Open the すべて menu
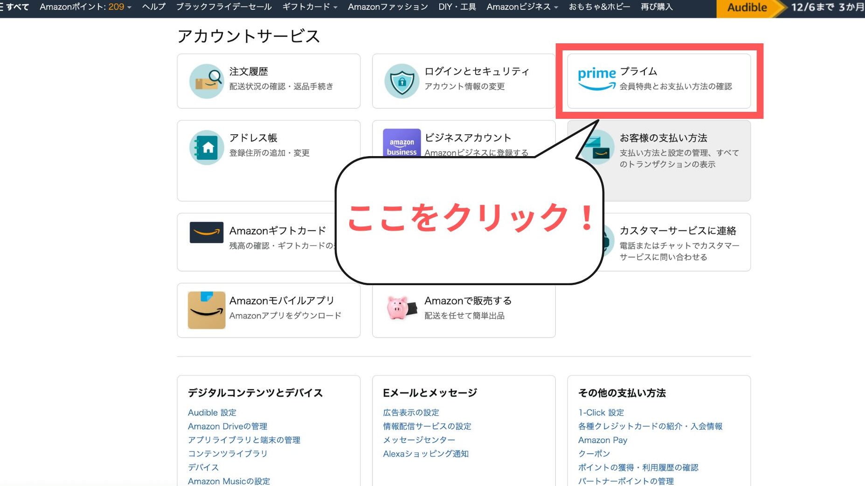This screenshot has width=865, height=486. coord(14,7)
